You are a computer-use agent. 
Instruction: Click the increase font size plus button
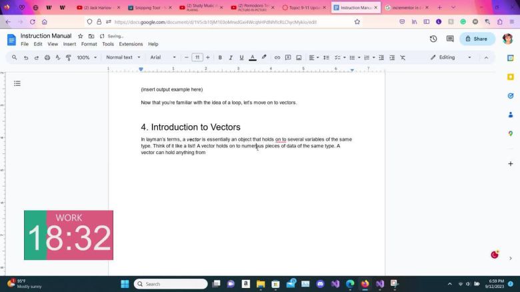coord(208,57)
